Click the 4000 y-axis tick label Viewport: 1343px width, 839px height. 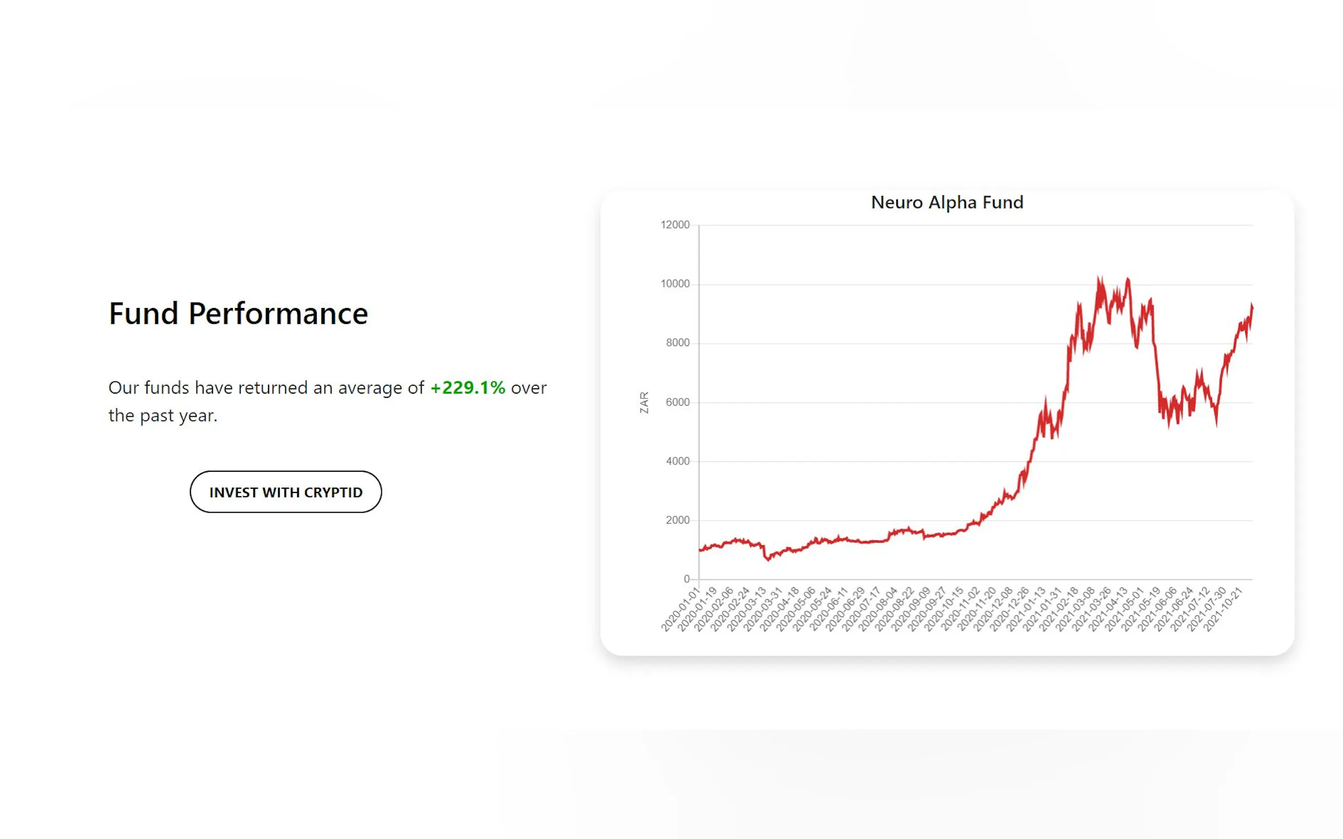[677, 461]
